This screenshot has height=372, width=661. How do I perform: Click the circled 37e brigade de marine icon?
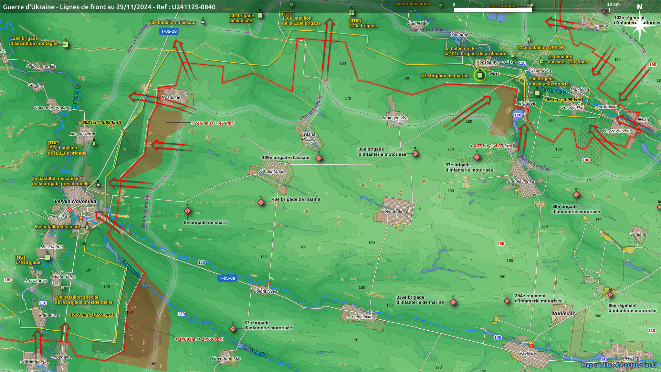pos(480,75)
